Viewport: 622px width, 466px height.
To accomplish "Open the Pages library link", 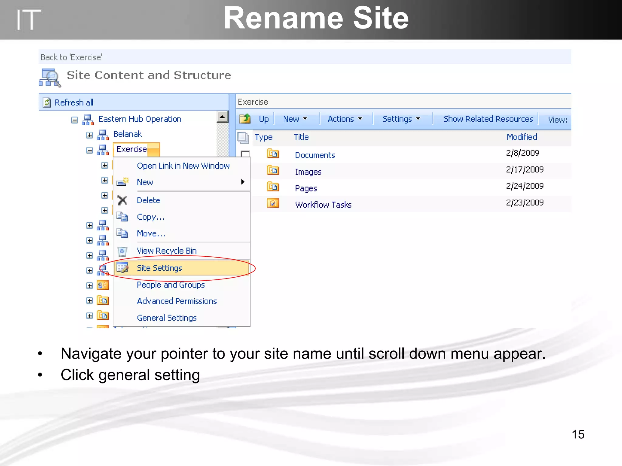I will pyautogui.click(x=306, y=188).
